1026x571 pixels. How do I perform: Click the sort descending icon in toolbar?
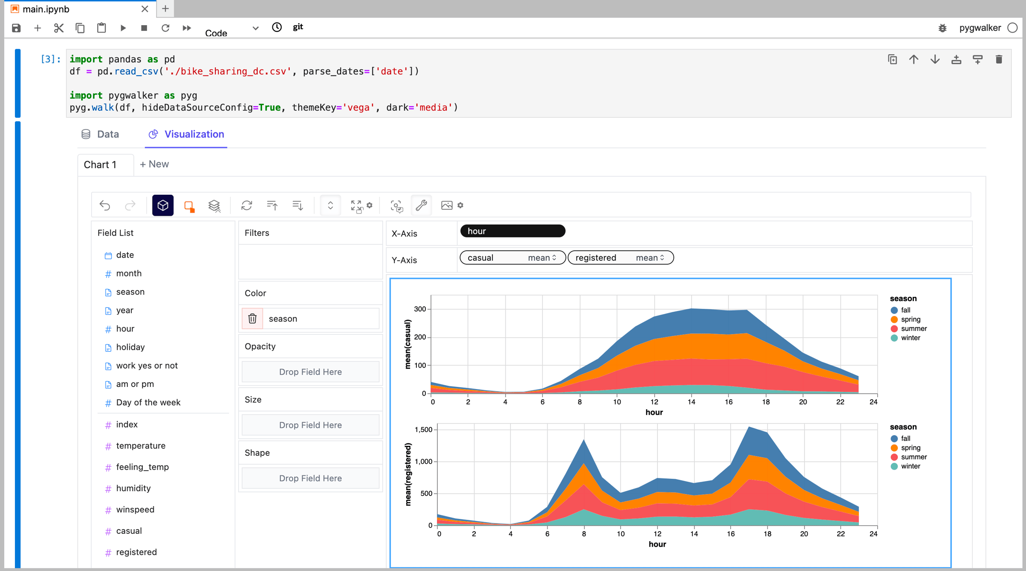pos(297,205)
